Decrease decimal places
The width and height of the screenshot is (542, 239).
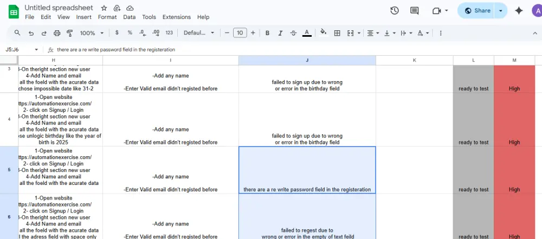[143, 33]
